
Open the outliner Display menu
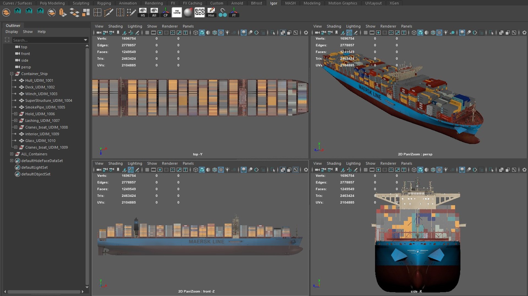click(x=12, y=32)
